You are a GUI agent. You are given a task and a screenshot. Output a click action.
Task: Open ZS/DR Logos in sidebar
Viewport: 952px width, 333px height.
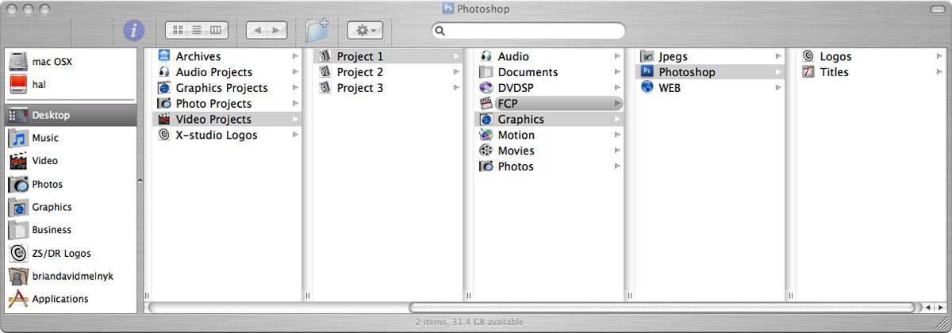[61, 253]
